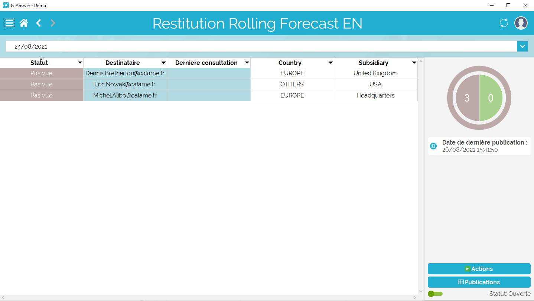
Task: Open the Dernière consultation column filter arrow
Action: pyautogui.click(x=247, y=63)
